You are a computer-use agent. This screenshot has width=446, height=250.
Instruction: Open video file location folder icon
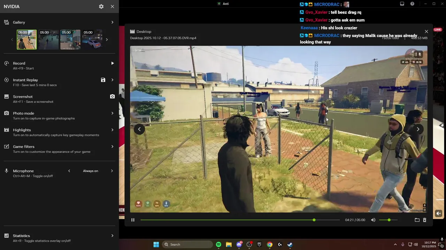tap(417, 220)
